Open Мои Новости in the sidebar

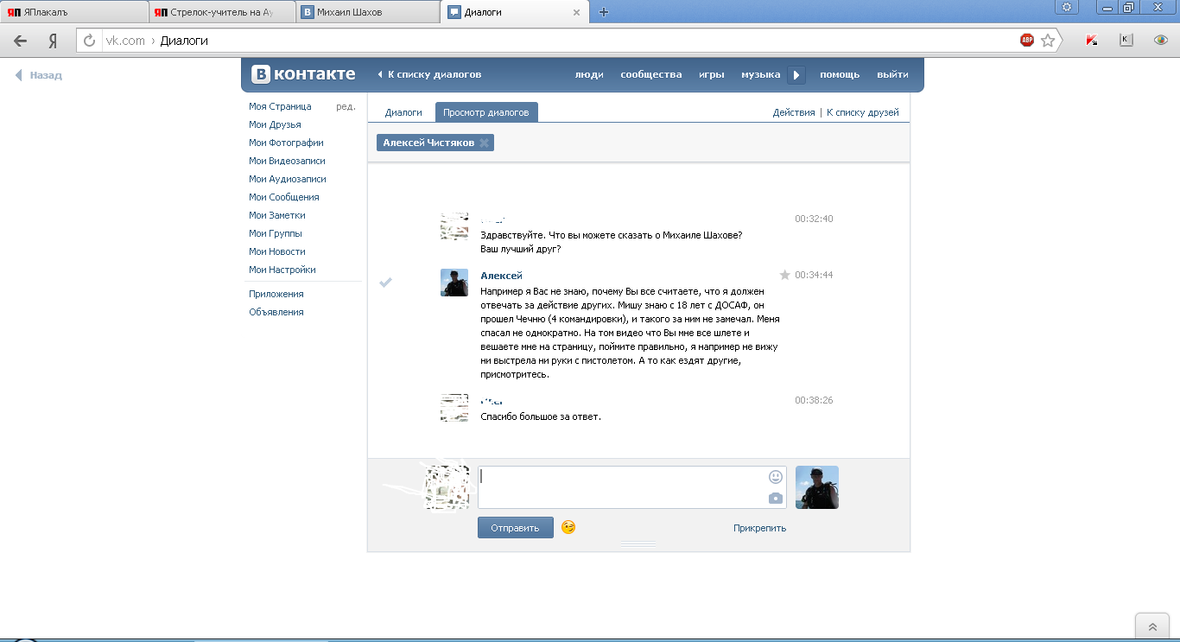pyautogui.click(x=277, y=251)
